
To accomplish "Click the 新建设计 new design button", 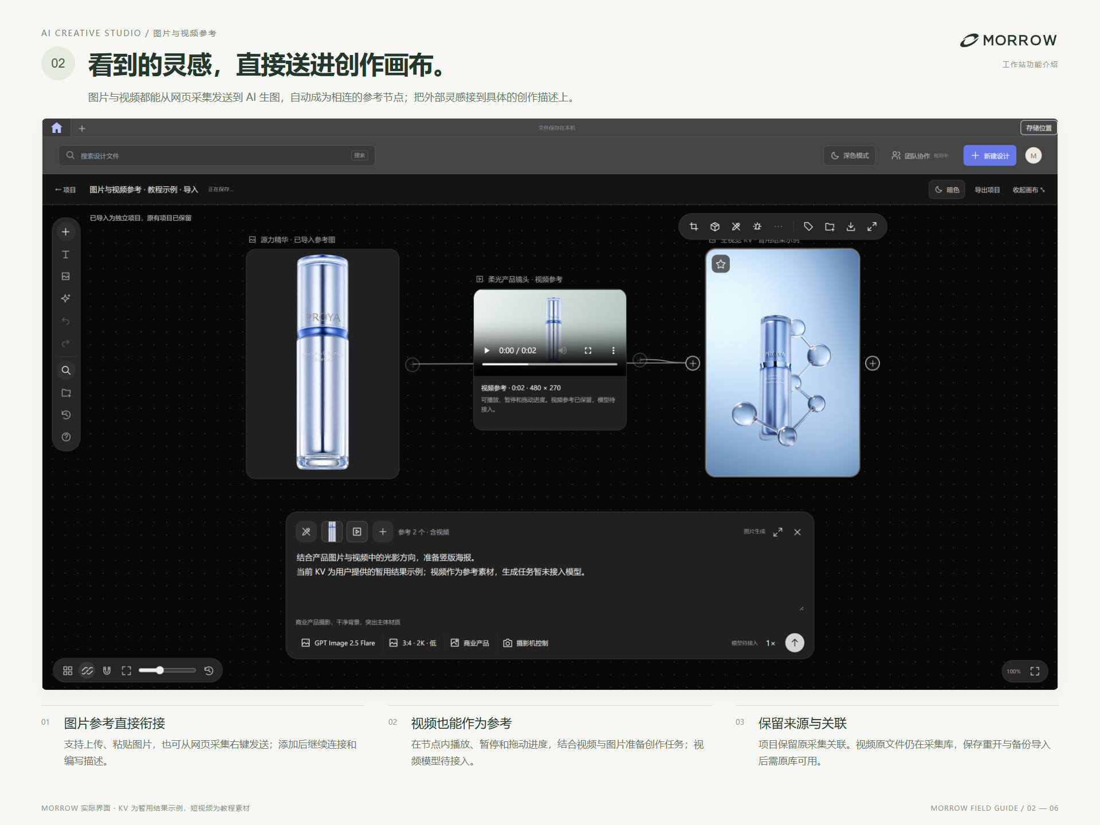I will pyautogui.click(x=989, y=155).
